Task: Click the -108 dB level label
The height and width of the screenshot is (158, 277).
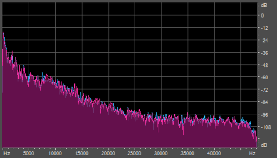Action: click(266, 127)
